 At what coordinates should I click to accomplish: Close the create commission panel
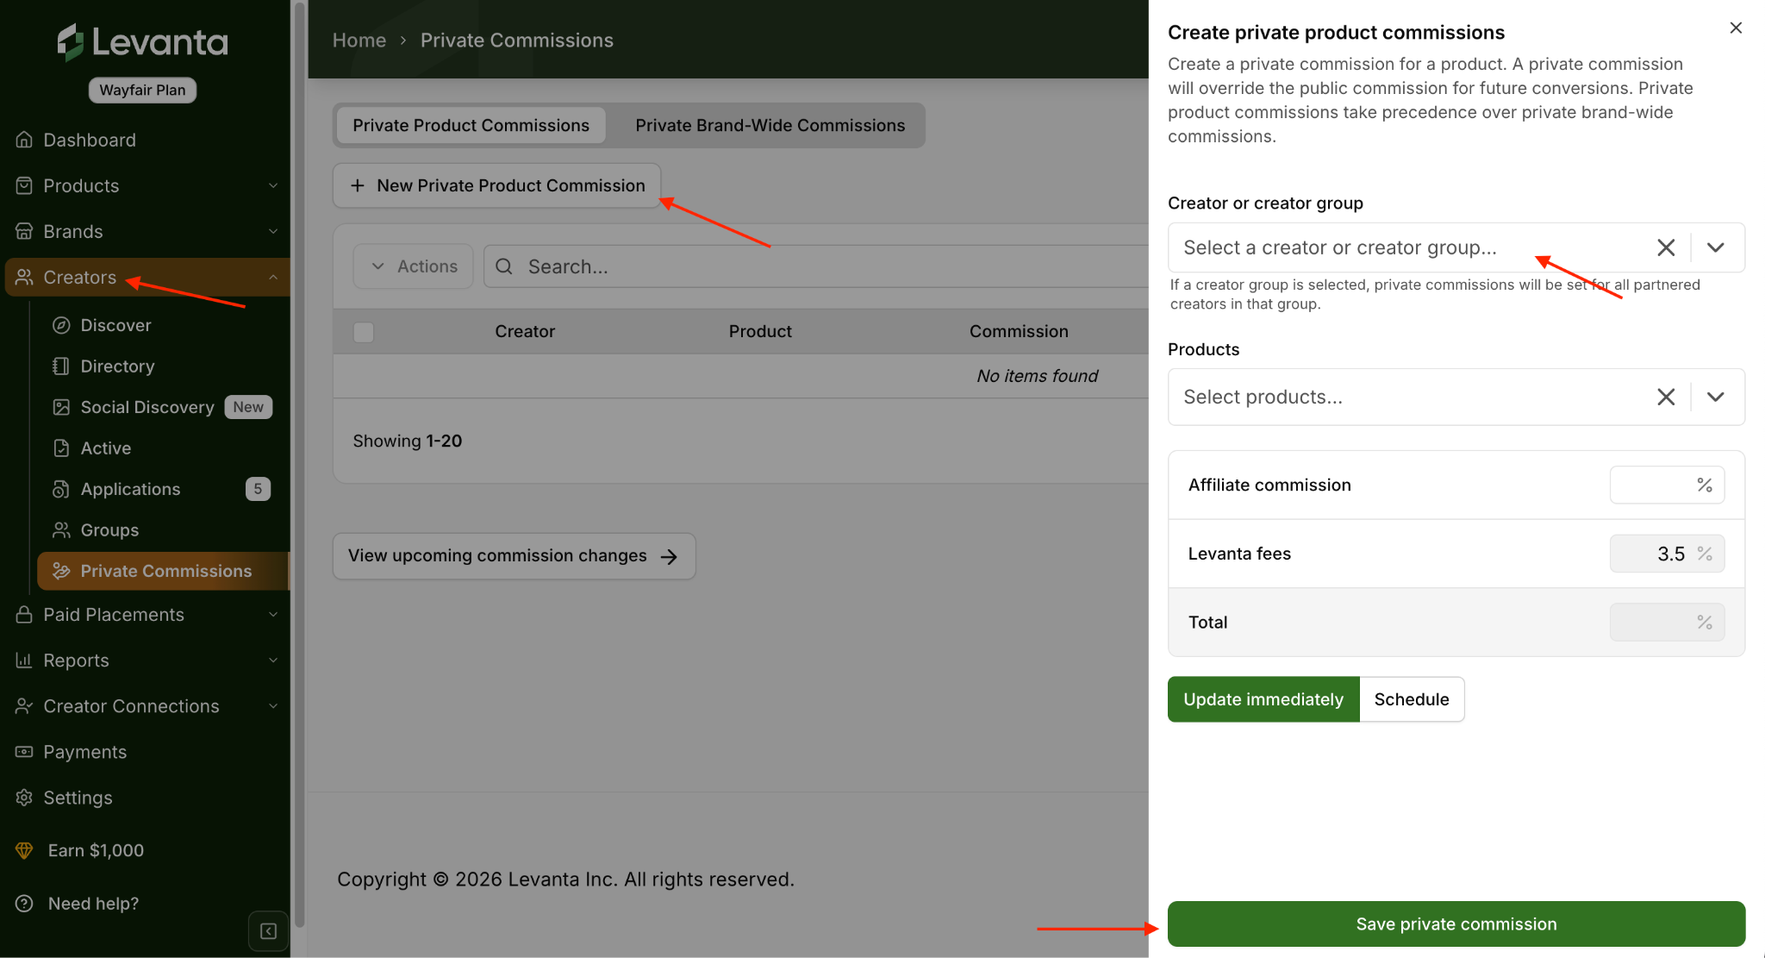pos(1736,28)
